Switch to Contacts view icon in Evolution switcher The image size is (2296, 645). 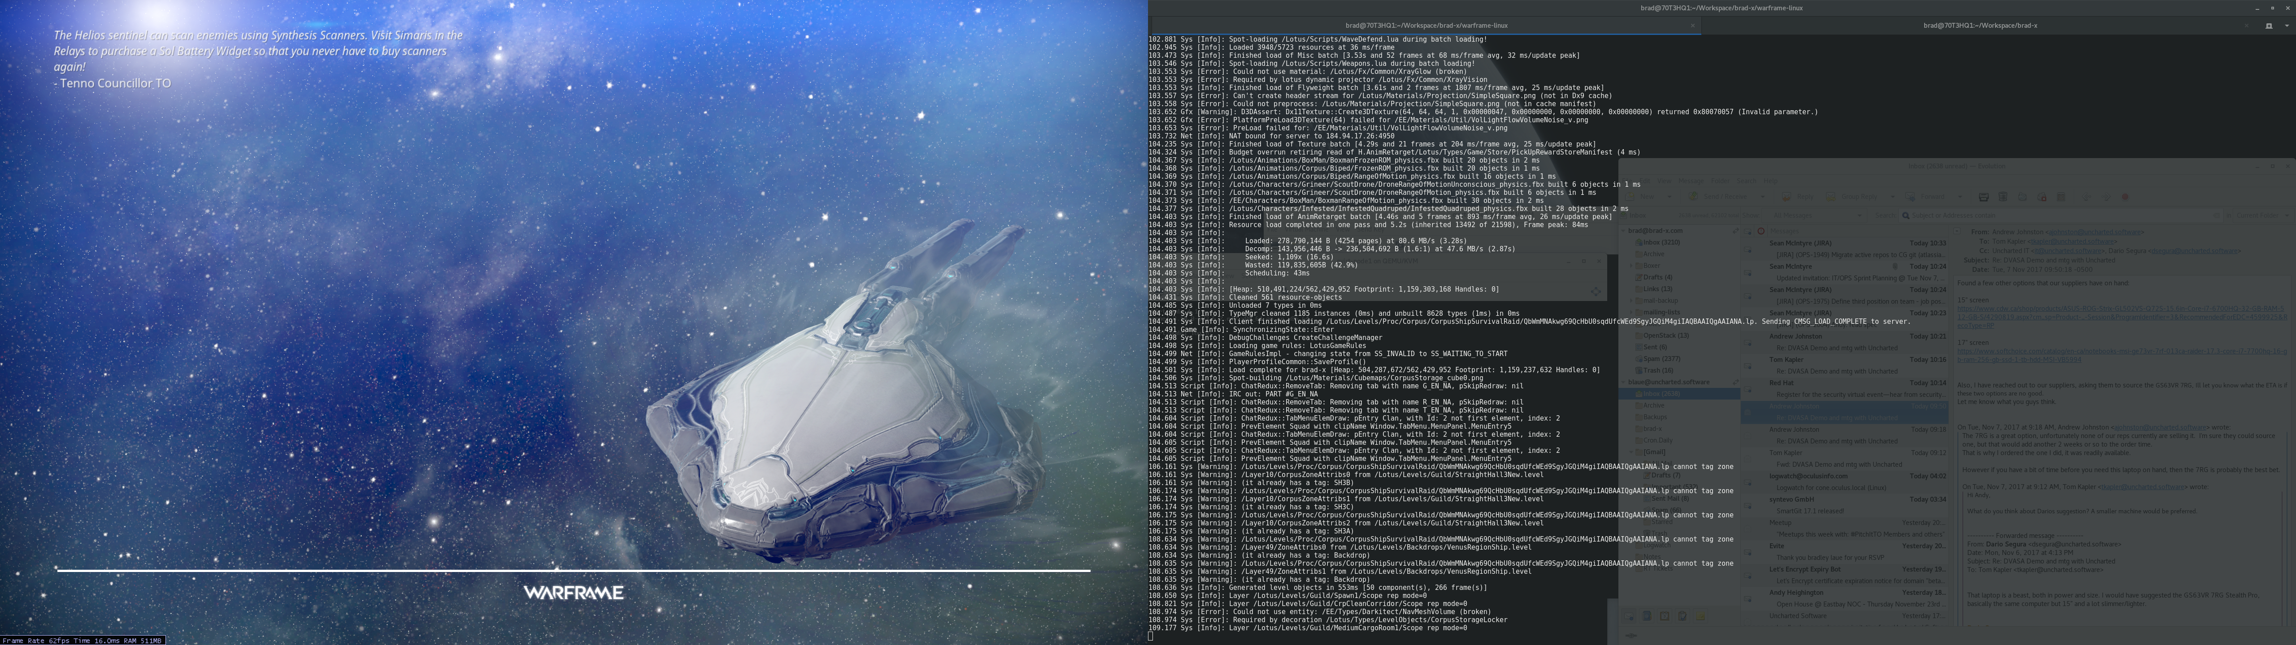(1647, 616)
